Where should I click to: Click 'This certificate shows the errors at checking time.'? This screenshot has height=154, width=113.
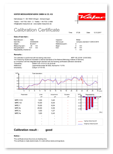point(30,139)
